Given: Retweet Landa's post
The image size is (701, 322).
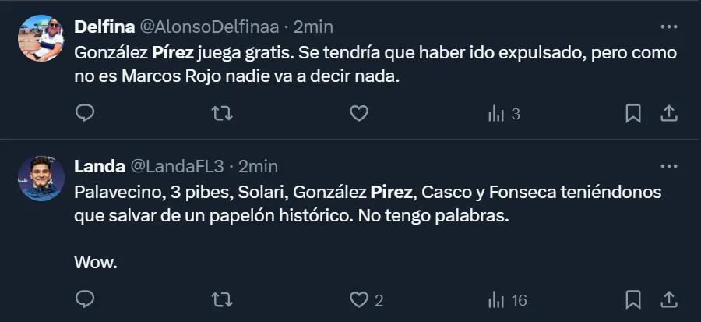Looking at the screenshot, I should click(x=222, y=299).
